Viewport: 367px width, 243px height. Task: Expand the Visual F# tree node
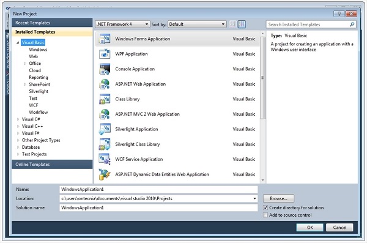[18, 133]
